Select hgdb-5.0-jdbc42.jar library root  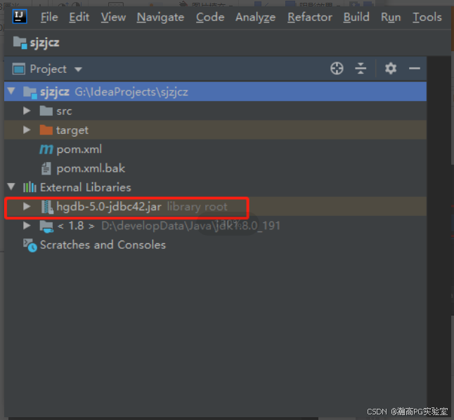pyautogui.click(x=215, y=206)
